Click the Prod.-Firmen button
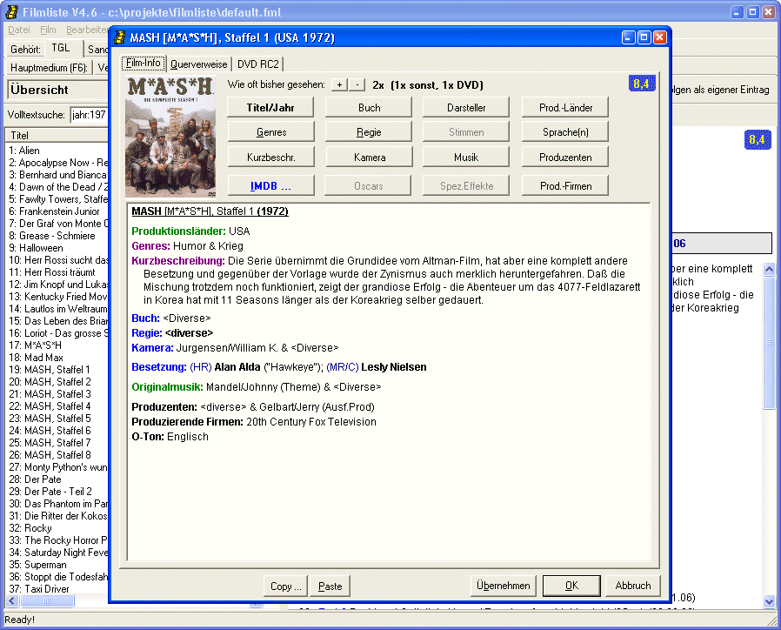The width and height of the screenshot is (781, 630). [565, 186]
